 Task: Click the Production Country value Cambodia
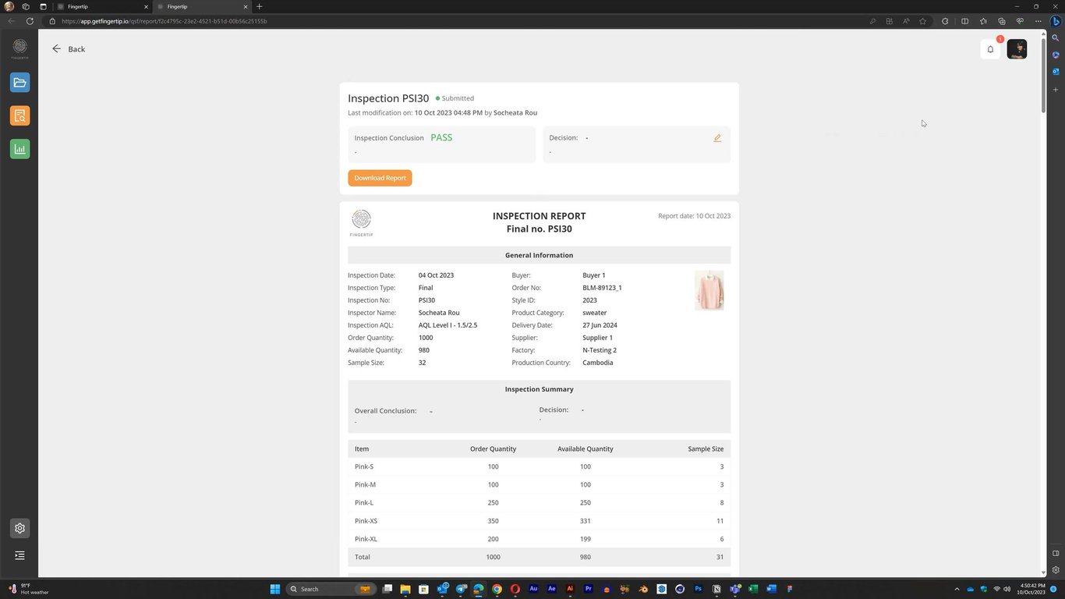[598, 363]
